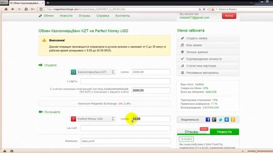Image resolution: width=273 pixels, height=153 pixels.
Task: Bookmark page with the star icon
Action: 204,9
